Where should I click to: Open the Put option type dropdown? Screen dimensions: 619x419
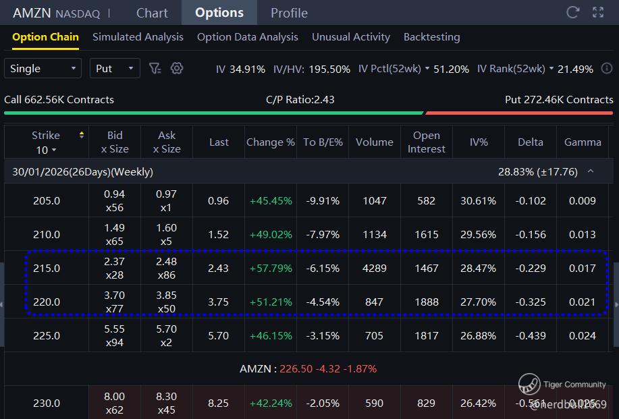point(115,68)
